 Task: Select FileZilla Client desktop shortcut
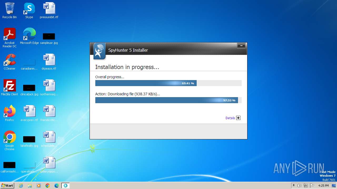pos(9,88)
